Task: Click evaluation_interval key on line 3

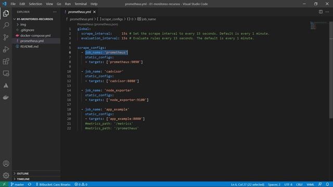Action: (x=99, y=38)
